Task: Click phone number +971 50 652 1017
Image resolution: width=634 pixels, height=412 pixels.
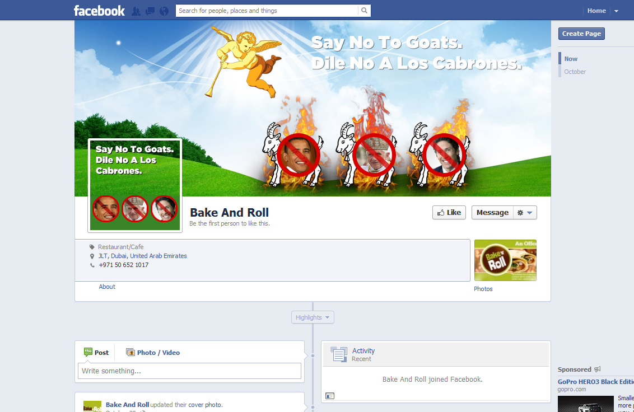Action: tap(124, 265)
